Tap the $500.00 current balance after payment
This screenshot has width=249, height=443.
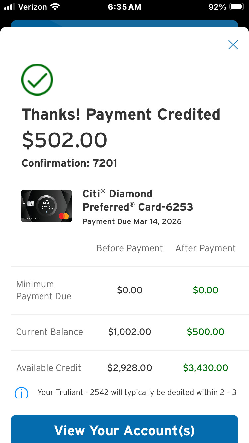[x=206, y=332]
